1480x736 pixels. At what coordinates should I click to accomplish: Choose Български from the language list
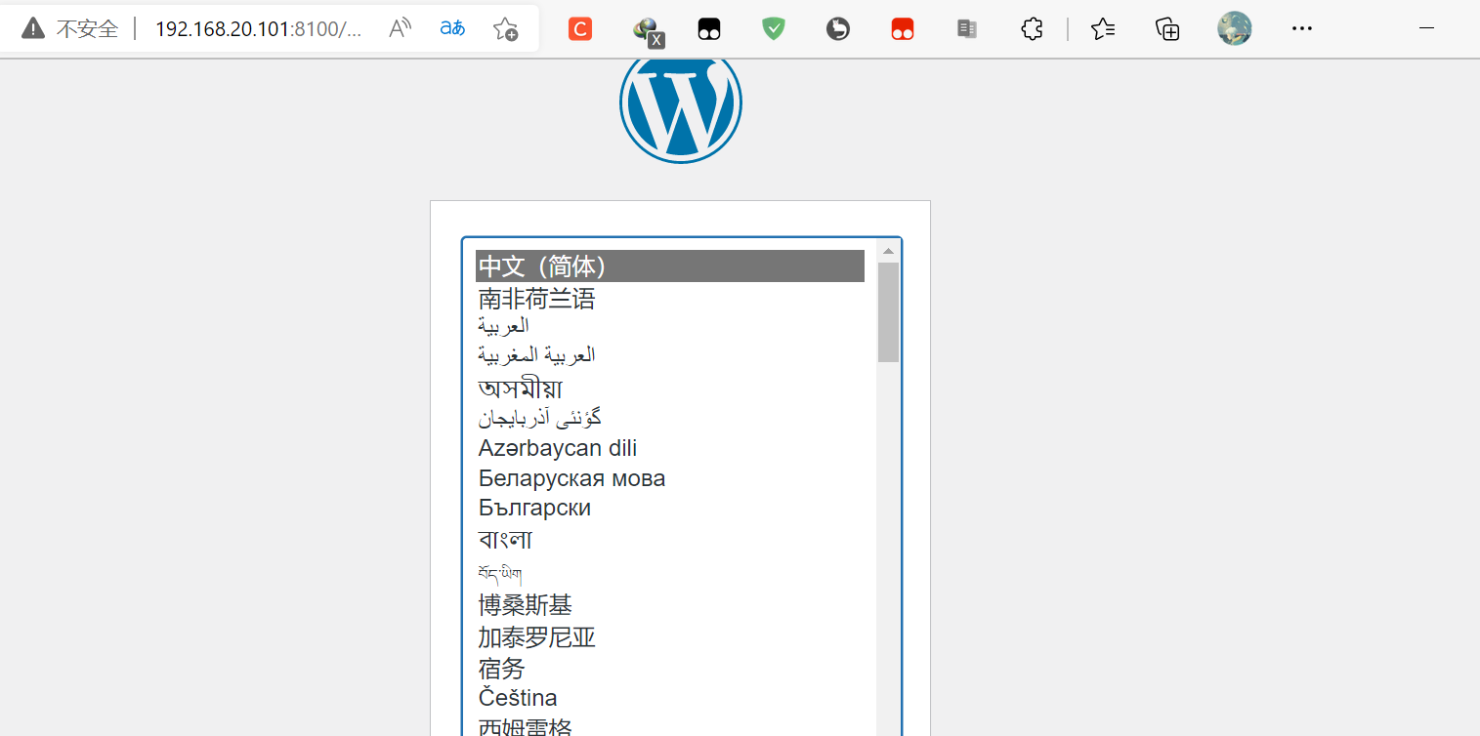[670, 508]
